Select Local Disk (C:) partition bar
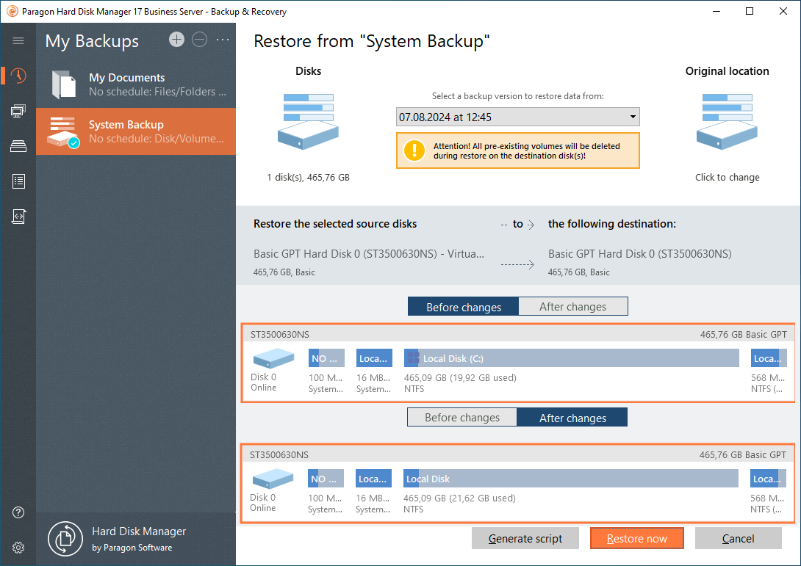801x566 pixels. (x=571, y=358)
